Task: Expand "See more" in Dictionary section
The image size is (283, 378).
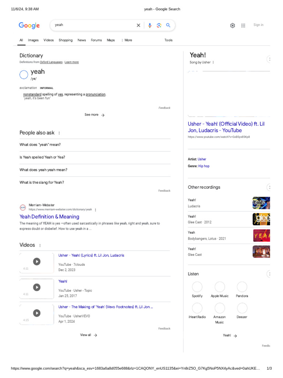Action: (x=95, y=115)
